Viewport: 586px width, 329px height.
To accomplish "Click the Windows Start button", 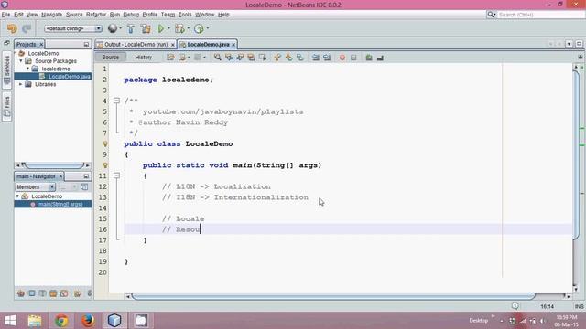I will 10,321.
